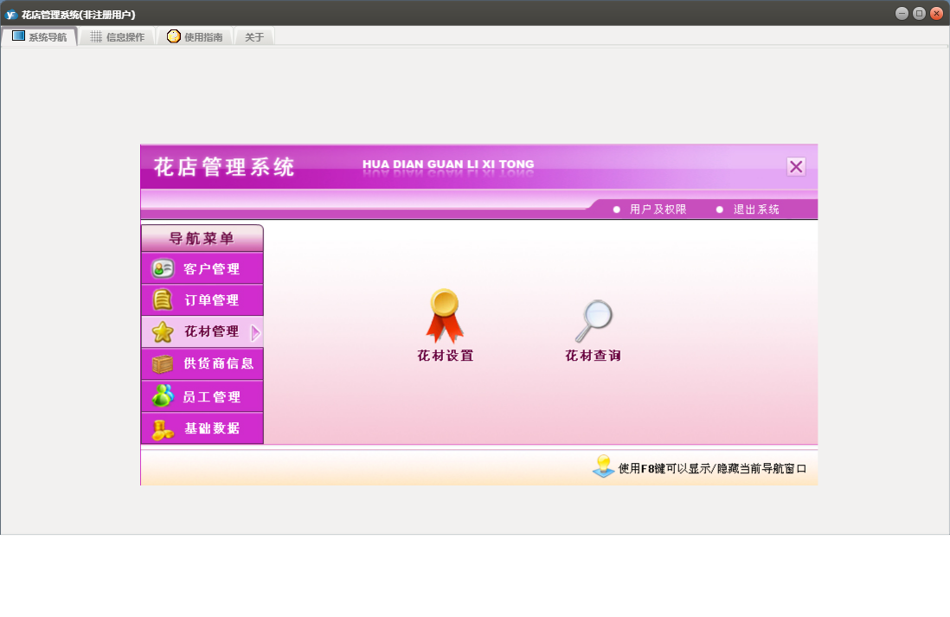This screenshot has height=617, width=950.
Task: Select 员工管理 in navigation menu
Action: pos(202,396)
